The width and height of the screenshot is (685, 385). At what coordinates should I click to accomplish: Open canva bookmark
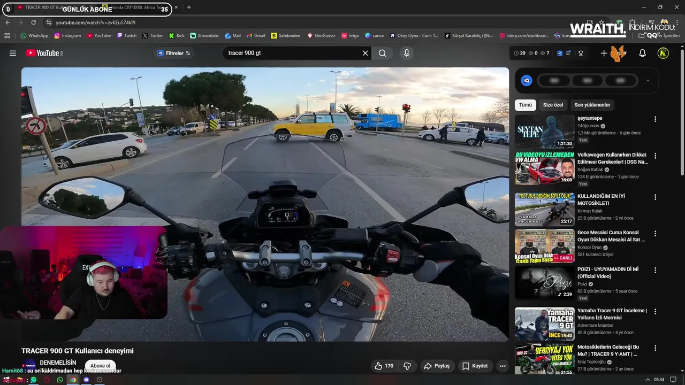click(374, 35)
